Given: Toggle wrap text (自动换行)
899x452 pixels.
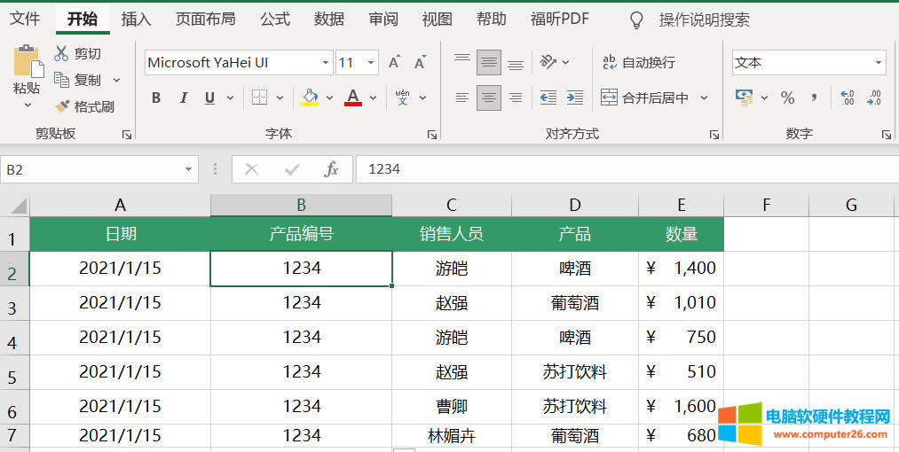Looking at the screenshot, I should (x=638, y=62).
